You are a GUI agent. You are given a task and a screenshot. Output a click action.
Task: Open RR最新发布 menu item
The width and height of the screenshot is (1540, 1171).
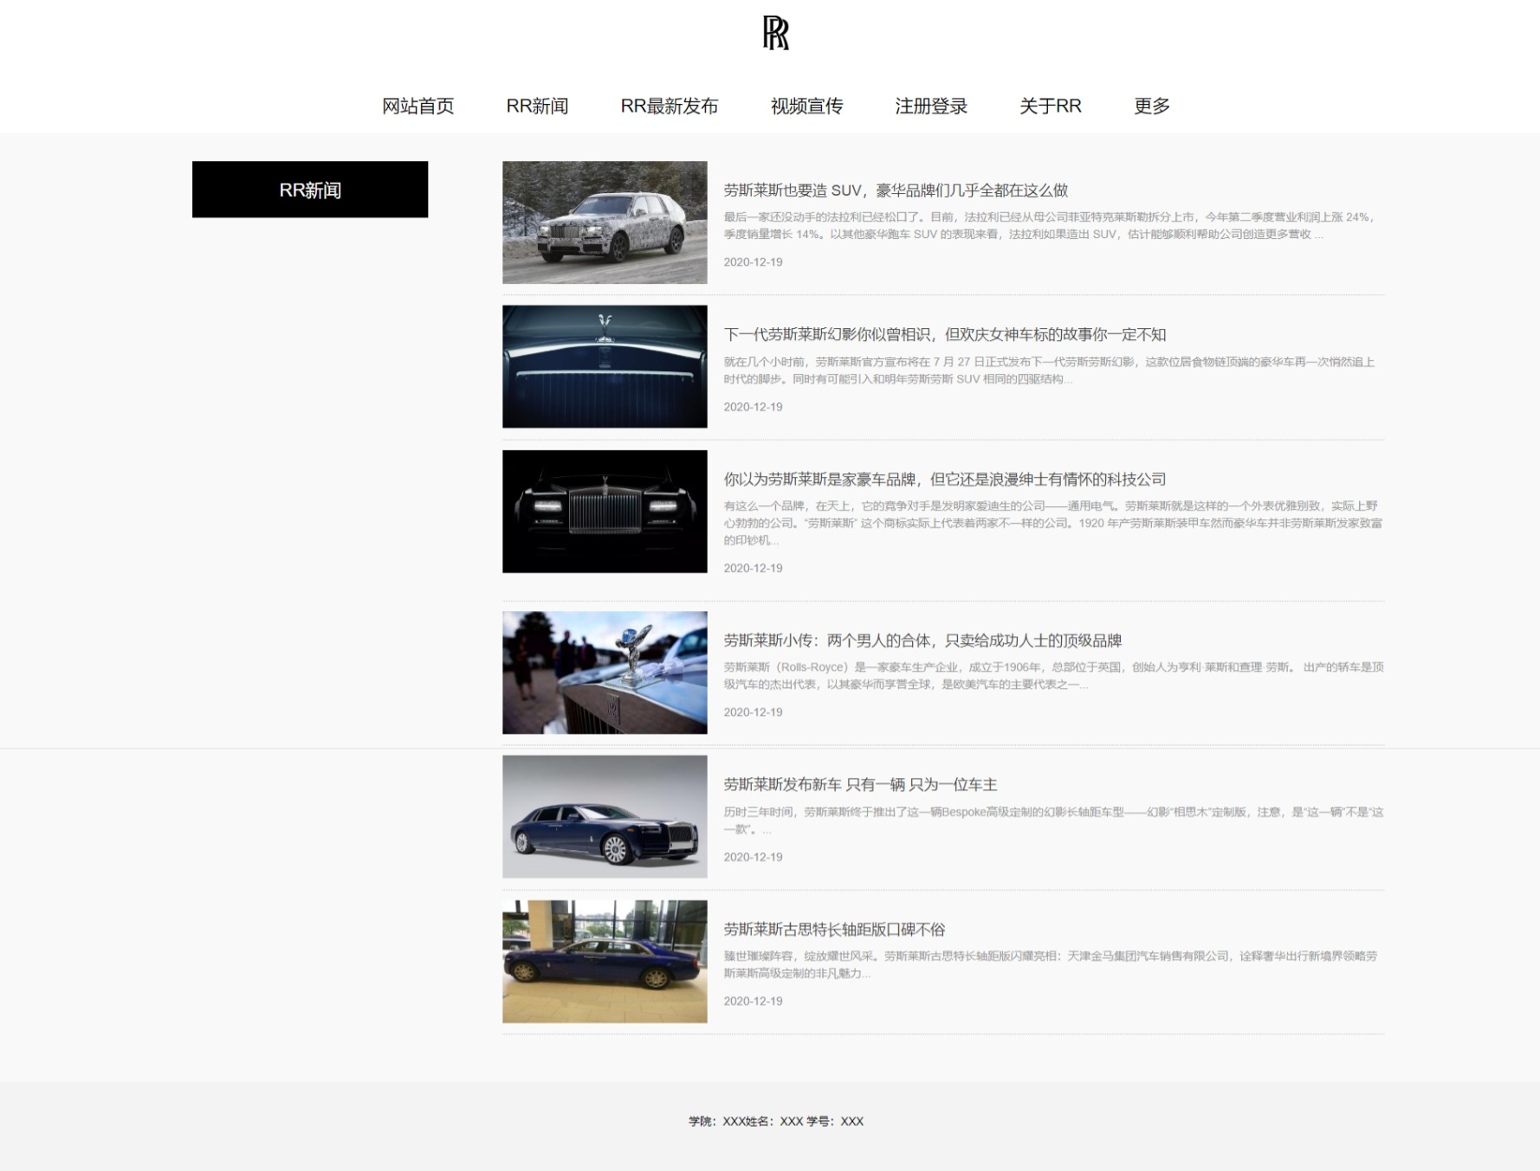tap(669, 106)
